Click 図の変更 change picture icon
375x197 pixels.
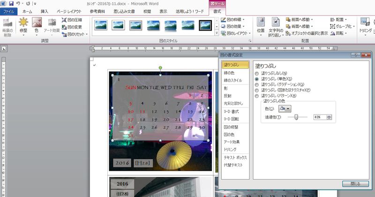[72, 27]
